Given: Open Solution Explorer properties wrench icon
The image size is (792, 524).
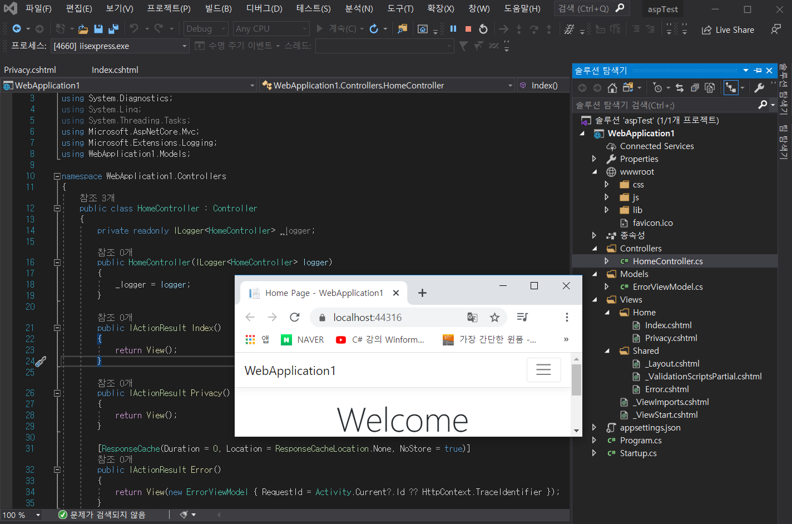Looking at the screenshot, I should [759, 88].
